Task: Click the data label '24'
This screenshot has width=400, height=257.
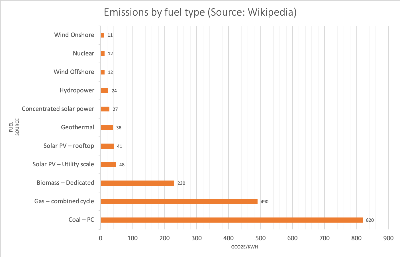Action: pyautogui.click(x=114, y=91)
